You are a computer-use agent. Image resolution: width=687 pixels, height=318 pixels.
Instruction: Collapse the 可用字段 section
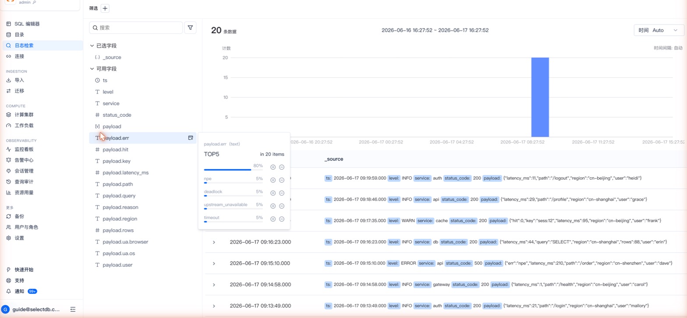[x=92, y=69]
